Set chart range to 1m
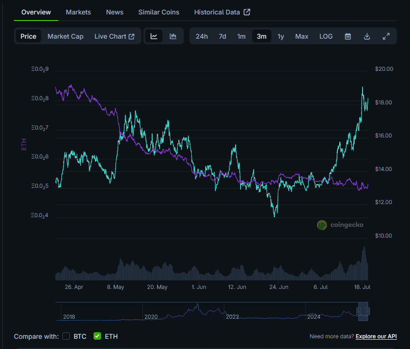 click(x=241, y=36)
